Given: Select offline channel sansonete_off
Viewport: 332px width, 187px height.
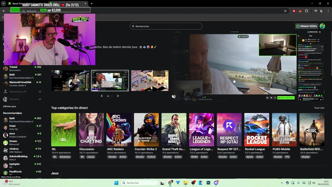Looking at the screenshot, I should click(22, 92).
